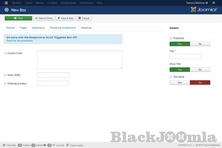Open the Extensions menu
Image resolution: width=222 pixels, height=148 pixels.
click(86, 3)
